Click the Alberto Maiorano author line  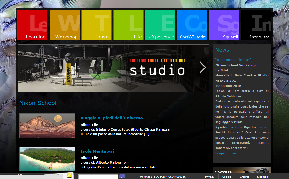[x=103, y=162]
